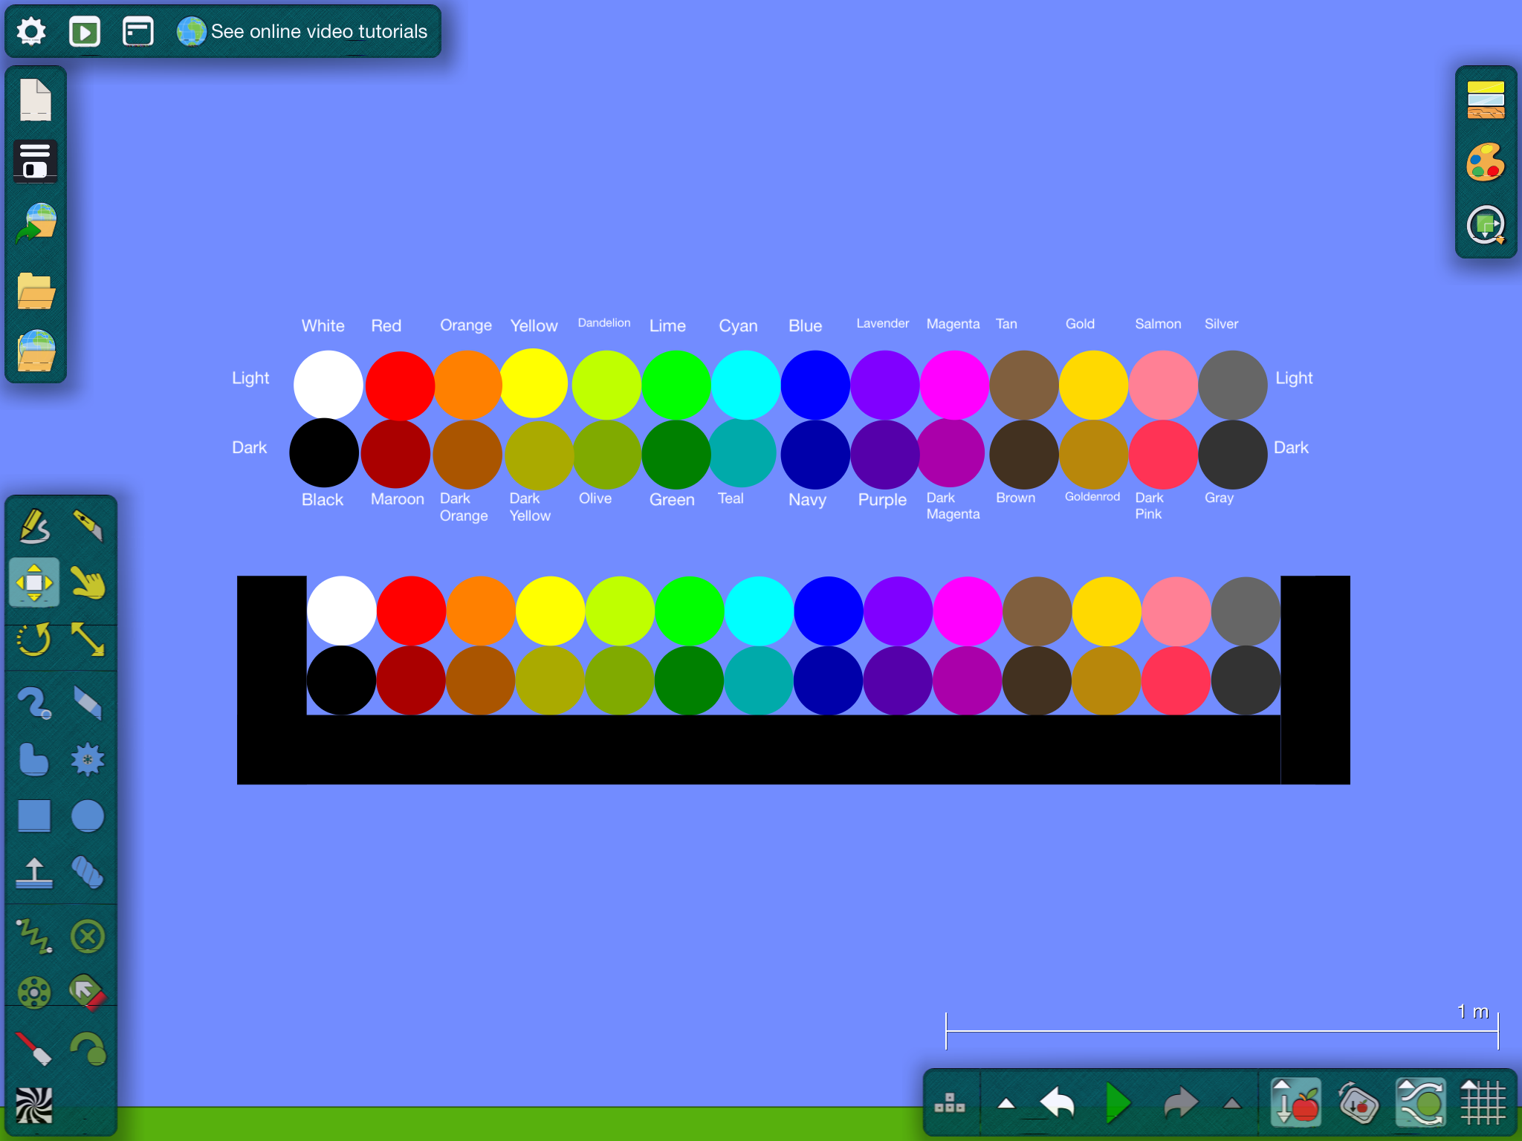This screenshot has width=1522, height=1141.
Task: Toggle the grid display
Action: point(1483,1103)
